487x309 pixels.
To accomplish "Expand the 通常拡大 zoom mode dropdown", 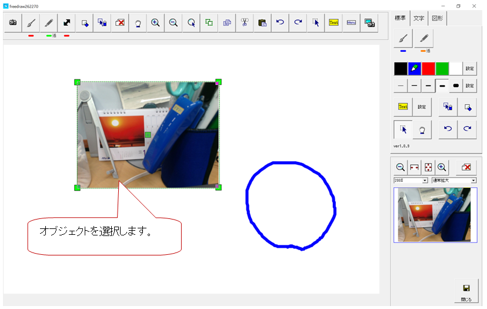I will pos(453,180).
